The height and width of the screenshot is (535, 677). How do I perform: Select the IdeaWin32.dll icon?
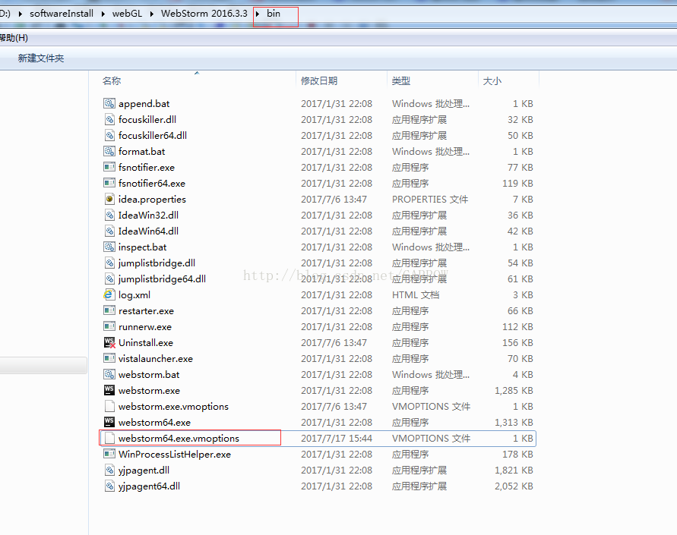109,215
